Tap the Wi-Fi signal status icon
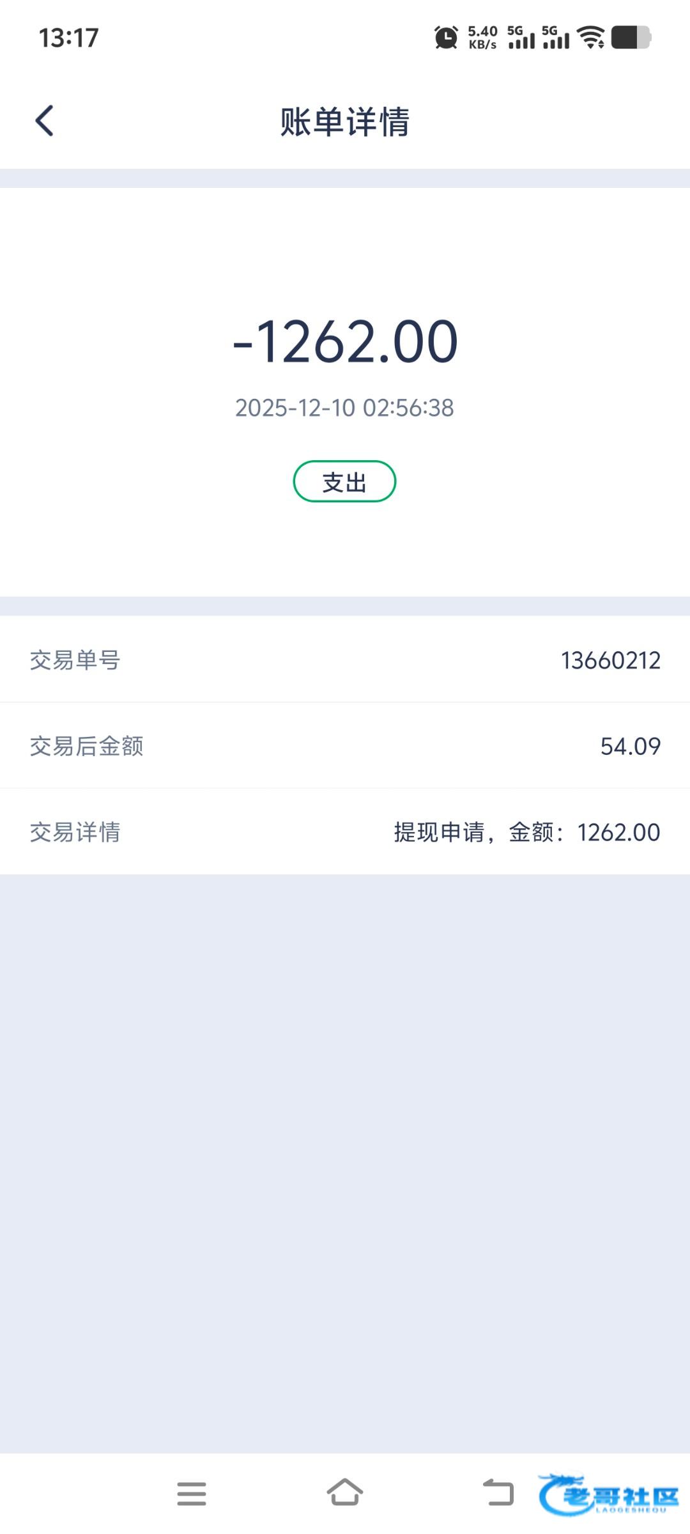Screen dimensions: 690x1534 pyautogui.click(x=591, y=37)
